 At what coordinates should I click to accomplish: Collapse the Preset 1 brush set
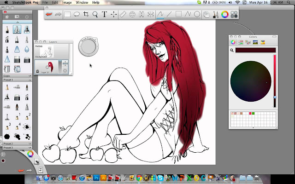tap(17, 80)
